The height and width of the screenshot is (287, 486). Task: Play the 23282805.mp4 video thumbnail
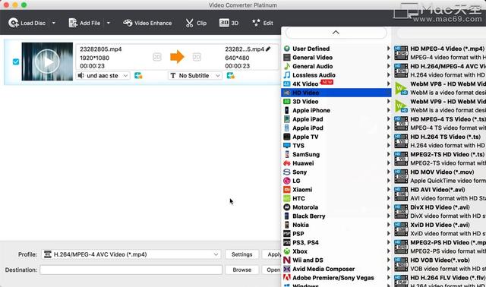pyautogui.click(x=47, y=61)
